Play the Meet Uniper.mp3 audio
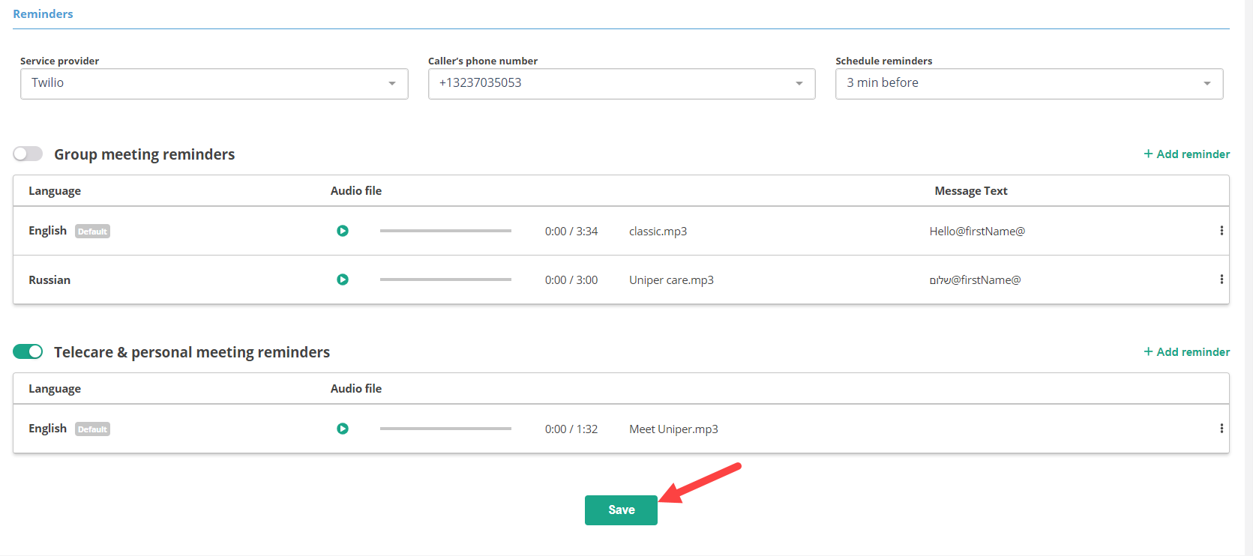Screen dimensions: 1253x556 click(x=343, y=429)
